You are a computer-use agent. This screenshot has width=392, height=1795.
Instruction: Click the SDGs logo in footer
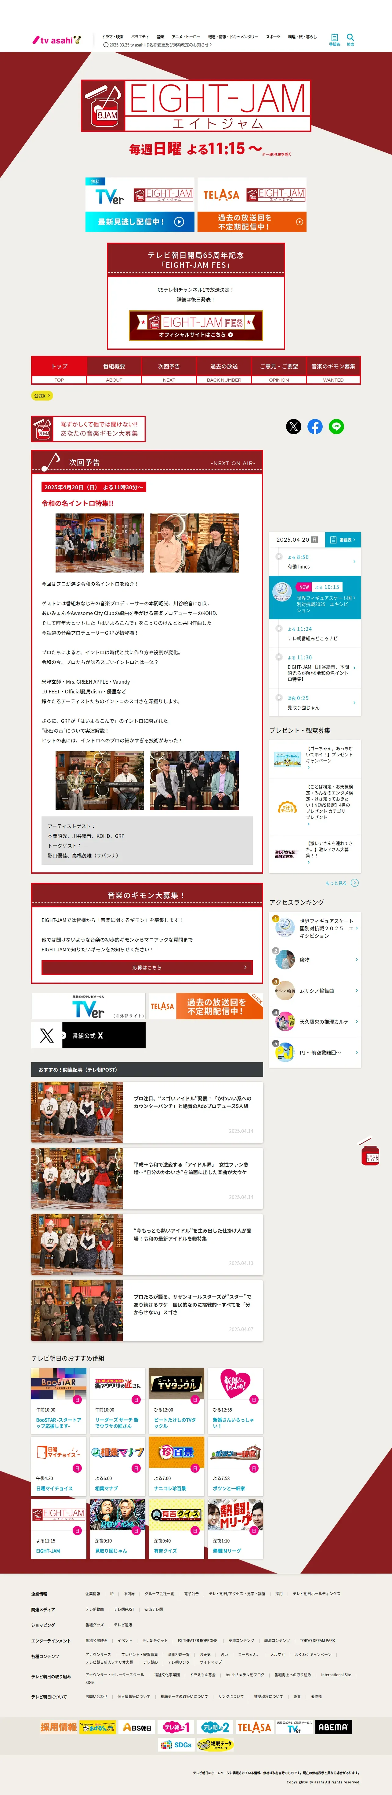176,1745
